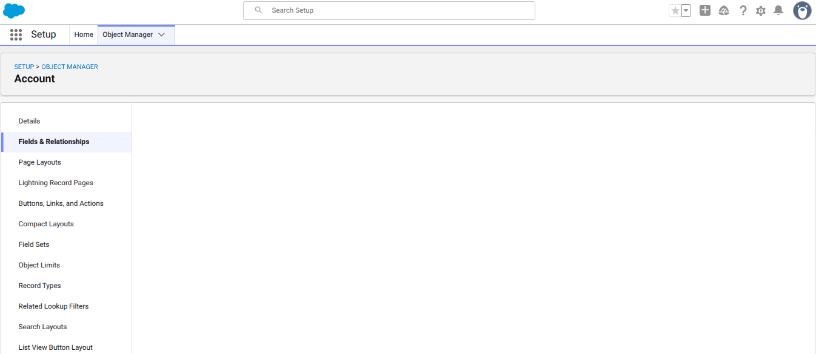Open the Setup gear menu
Viewport: 816px width, 354px height.
pyautogui.click(x=761, y=10)
